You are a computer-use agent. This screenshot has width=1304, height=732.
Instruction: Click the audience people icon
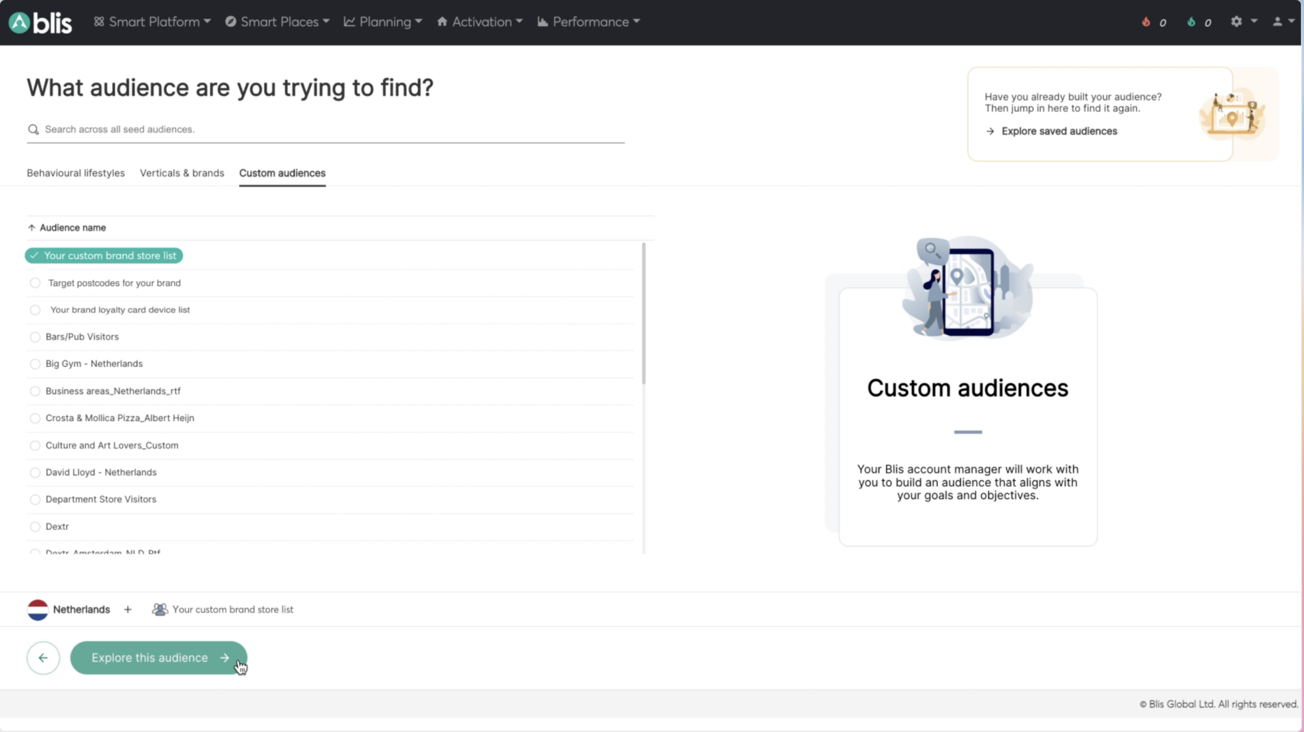160,609
